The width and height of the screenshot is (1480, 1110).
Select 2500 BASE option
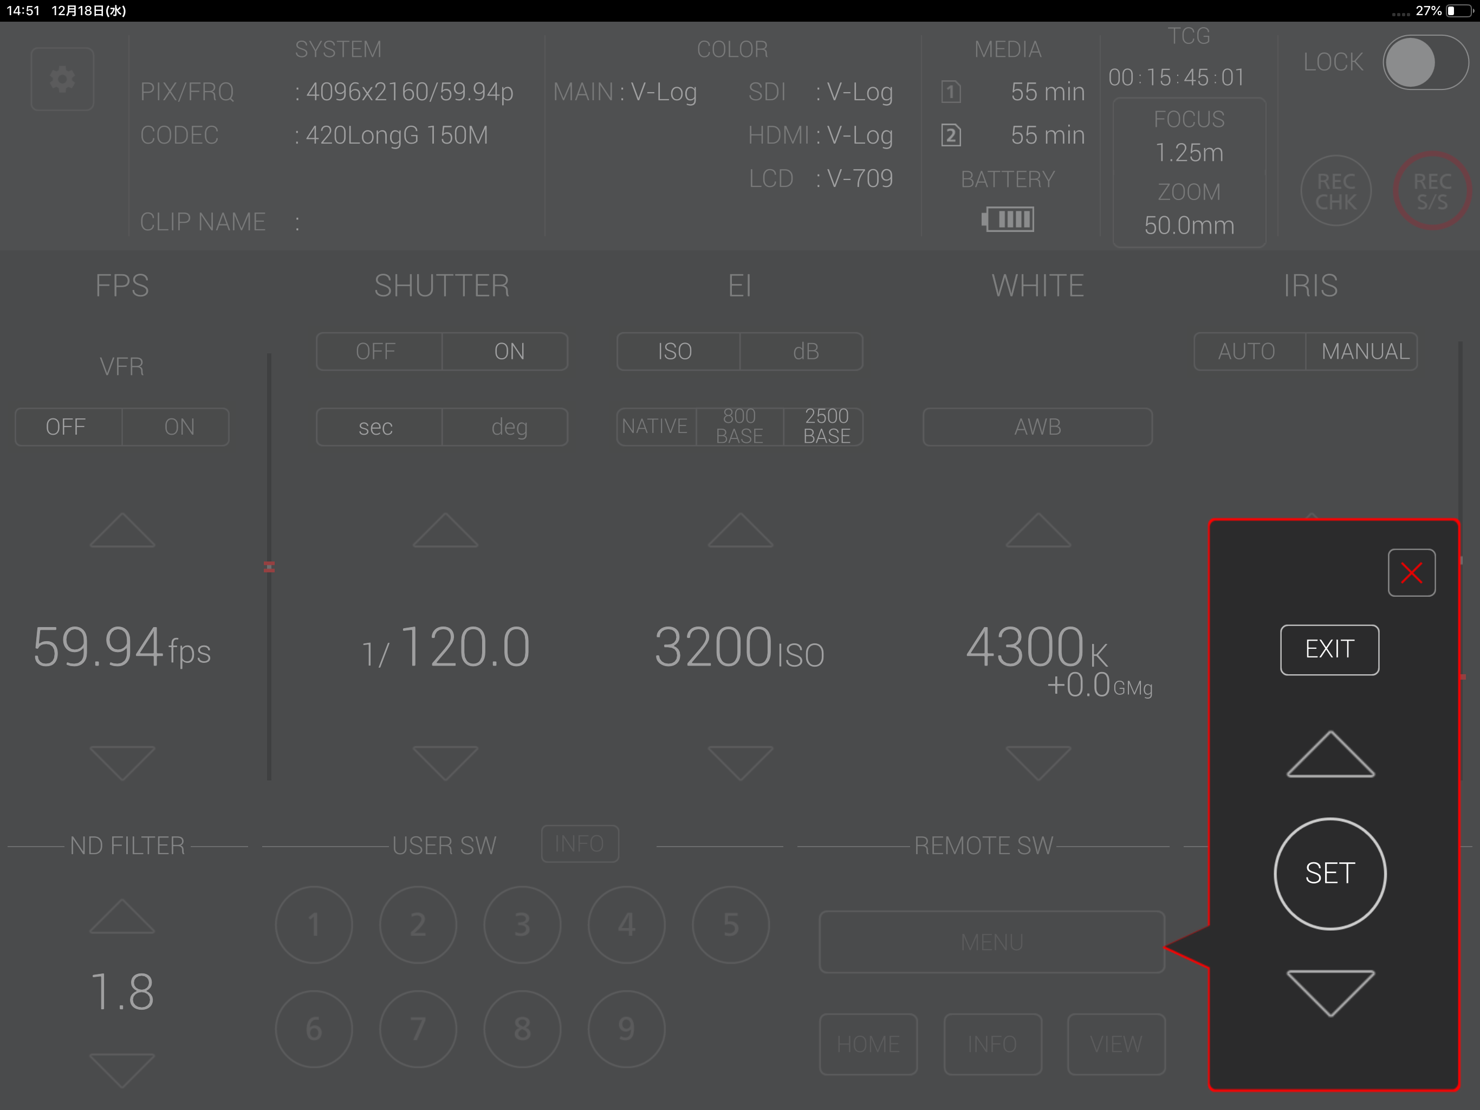pos(823,427)
